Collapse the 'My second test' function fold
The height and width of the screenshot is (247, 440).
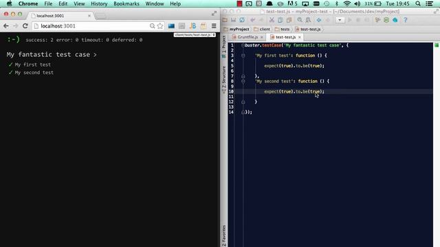[243, 81]
